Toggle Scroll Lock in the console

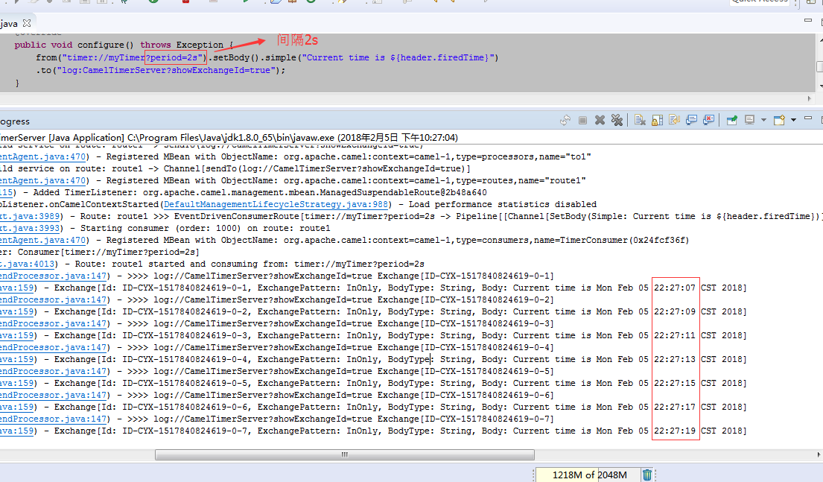(657, 121)
